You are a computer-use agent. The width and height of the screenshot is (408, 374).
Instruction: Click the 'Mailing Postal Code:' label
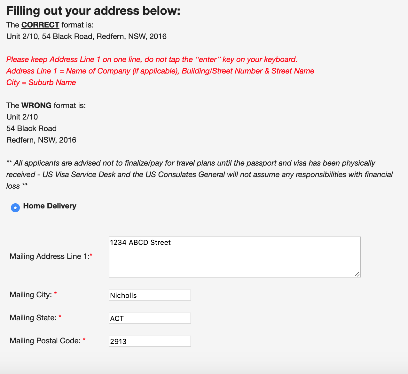pos(48,341)
